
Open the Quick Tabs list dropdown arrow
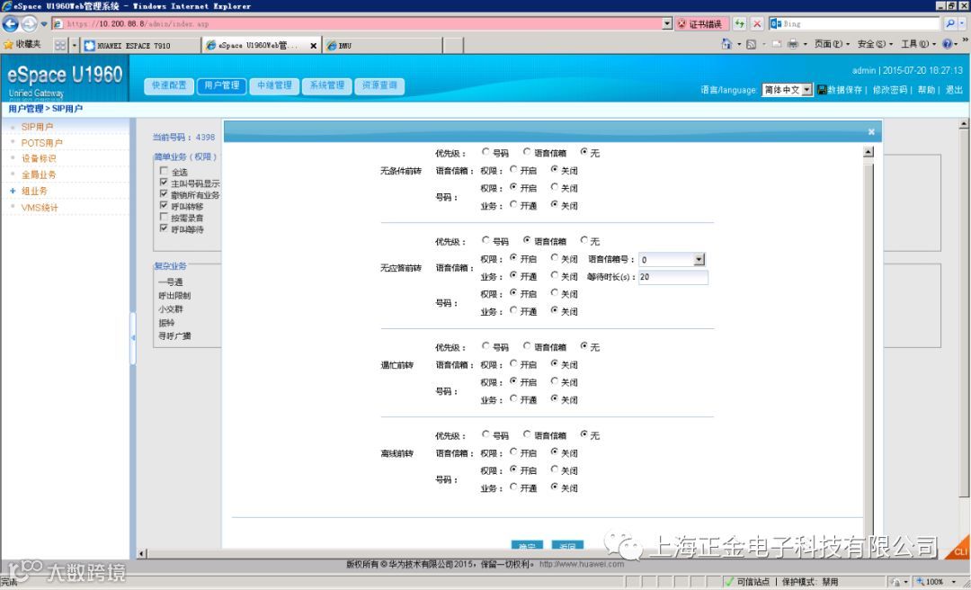[75, 45]
